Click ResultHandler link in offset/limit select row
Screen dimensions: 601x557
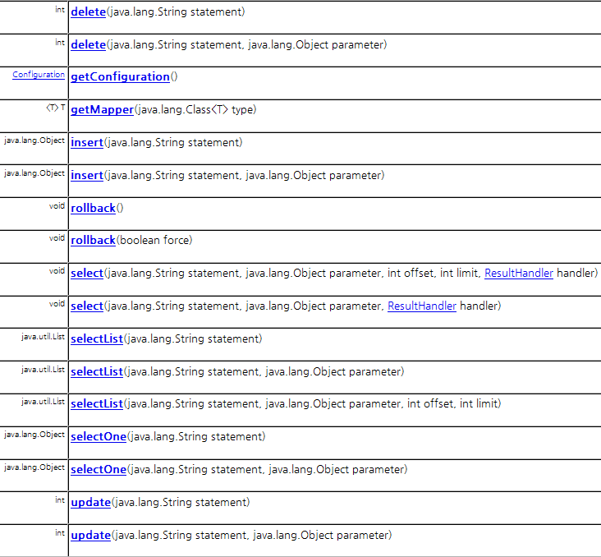519,273
